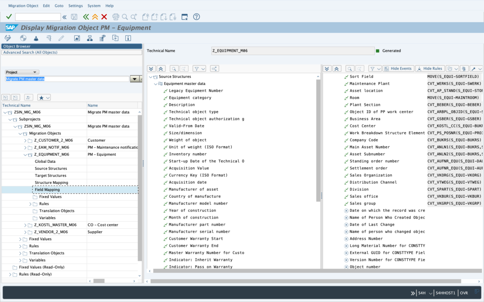Click the Find magnifier in top toolbar

125,17
